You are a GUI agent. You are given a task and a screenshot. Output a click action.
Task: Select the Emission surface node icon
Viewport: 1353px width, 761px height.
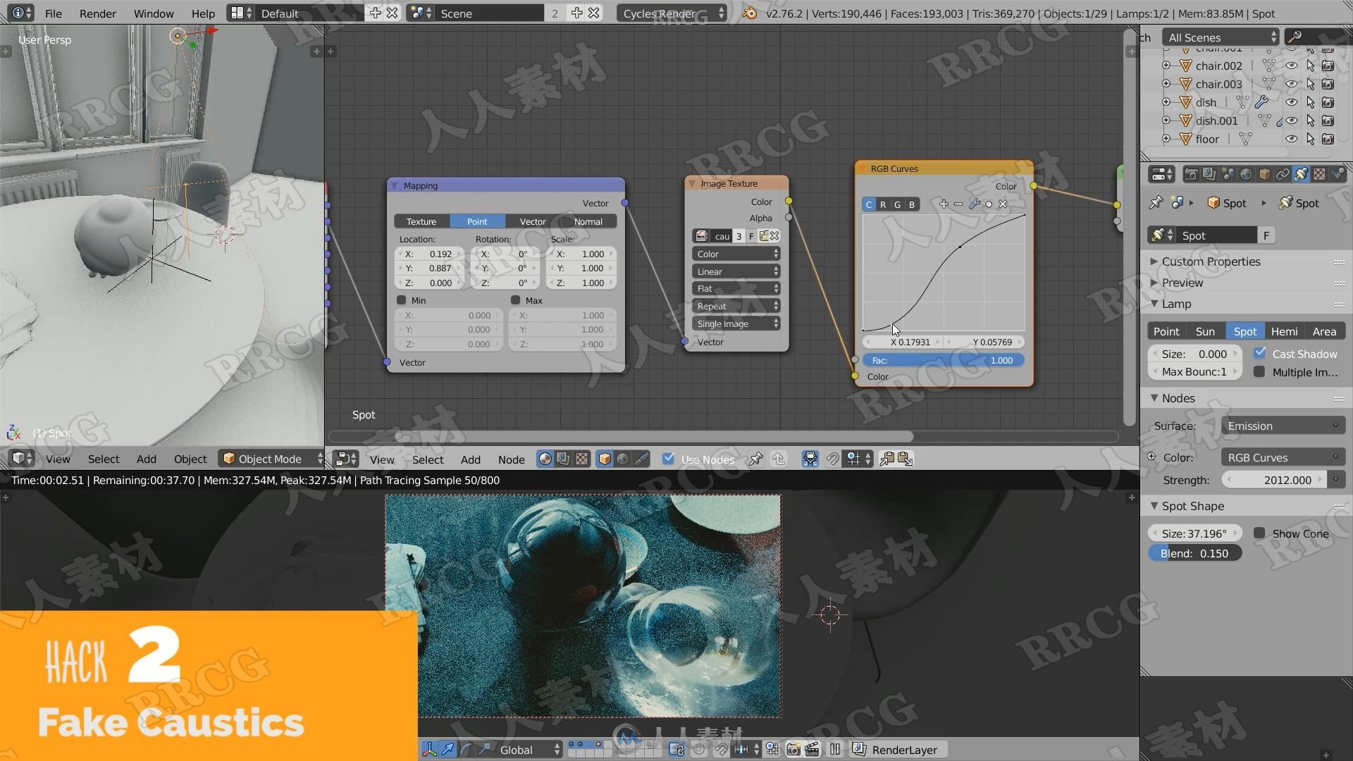(1336, 425)
